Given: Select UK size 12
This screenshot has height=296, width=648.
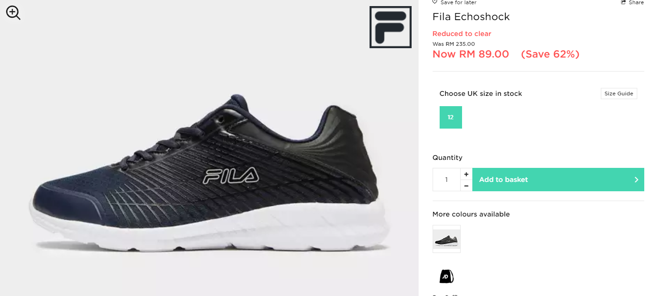Looking at the screenshot, I should [x=451, y=117].
